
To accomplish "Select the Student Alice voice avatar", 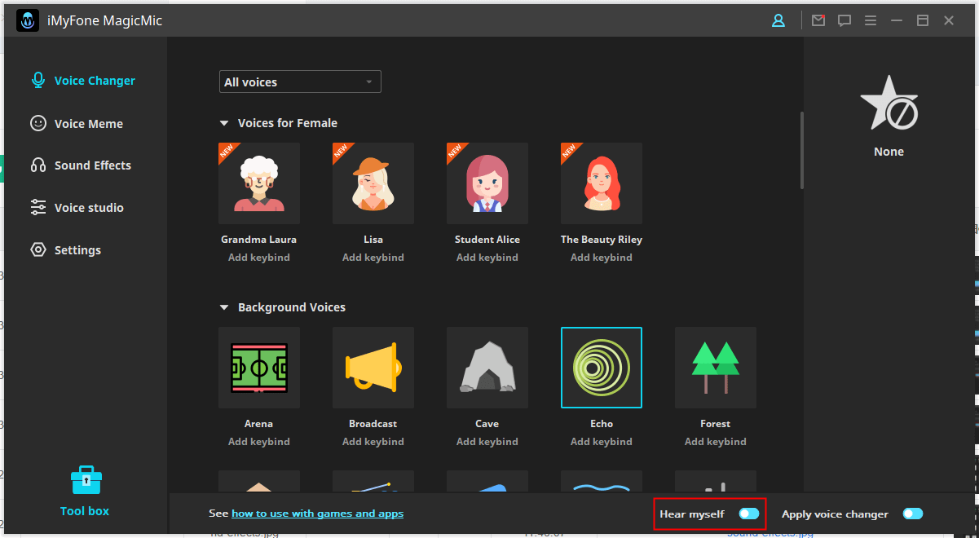I will (x=487, y=183).
